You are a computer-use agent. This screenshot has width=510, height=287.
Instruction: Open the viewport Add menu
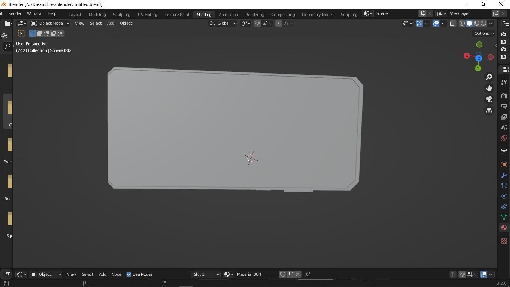coord(111,23)
